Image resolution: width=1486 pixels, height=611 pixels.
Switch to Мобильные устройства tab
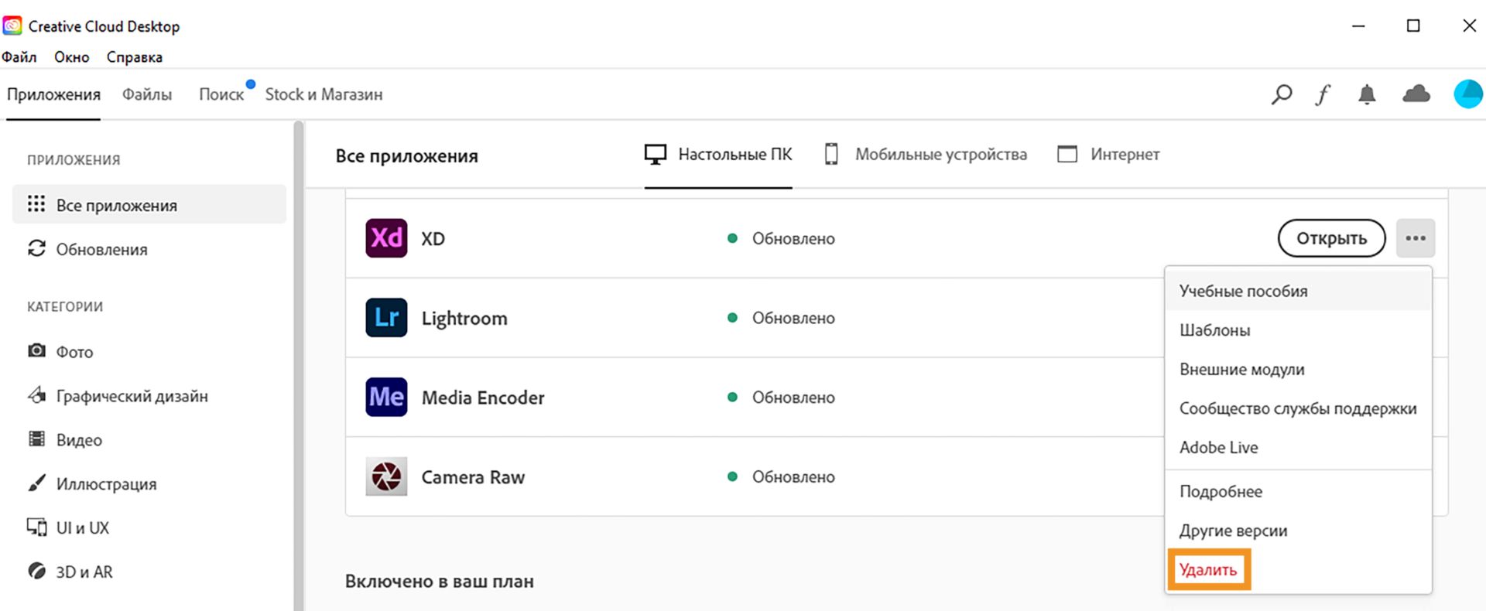coord(926,155)
